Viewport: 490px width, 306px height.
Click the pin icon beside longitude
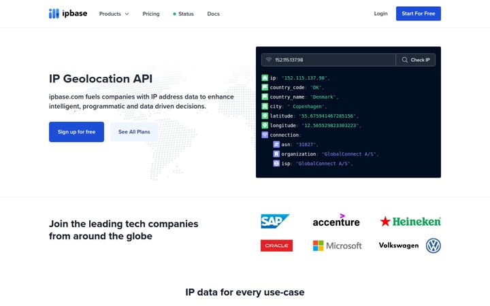[265, 125]
